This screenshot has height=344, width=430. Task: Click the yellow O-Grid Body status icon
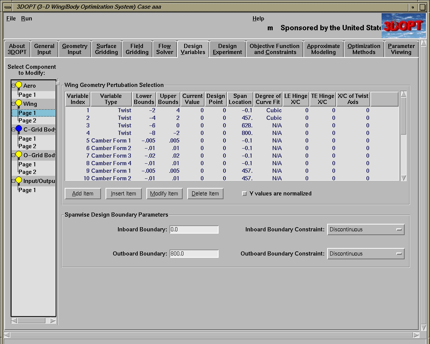pos(19,155)
